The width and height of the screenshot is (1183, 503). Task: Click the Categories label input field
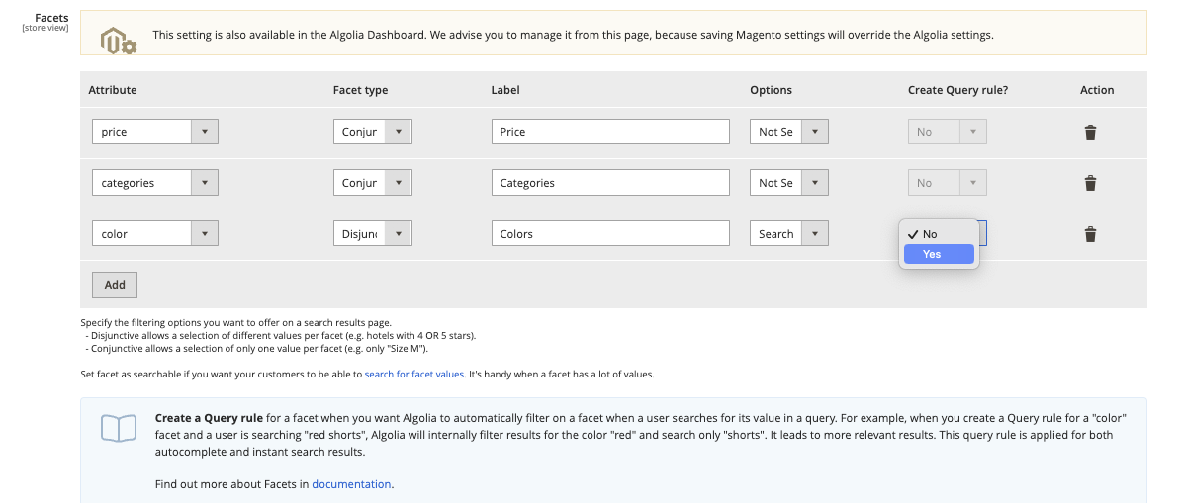pyautogui.click(x=609, y=183)
